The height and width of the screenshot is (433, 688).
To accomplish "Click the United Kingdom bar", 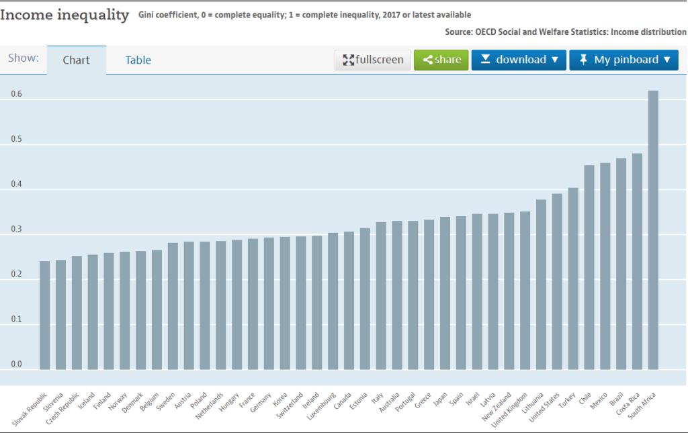I will 525,291.
